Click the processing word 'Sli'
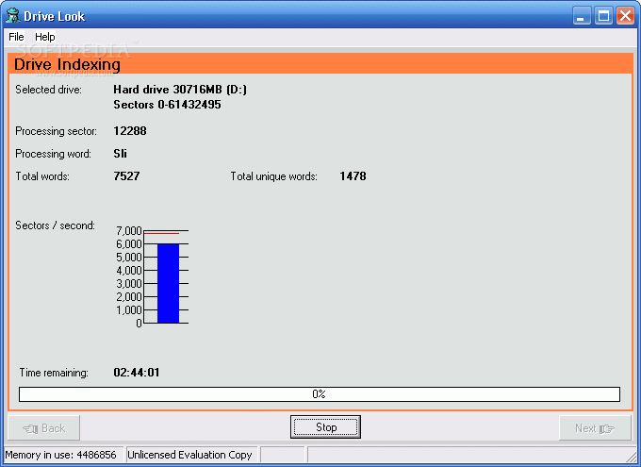 point(121,154)
